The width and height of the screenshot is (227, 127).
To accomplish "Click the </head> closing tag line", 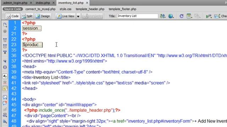I will coord(30,89).
